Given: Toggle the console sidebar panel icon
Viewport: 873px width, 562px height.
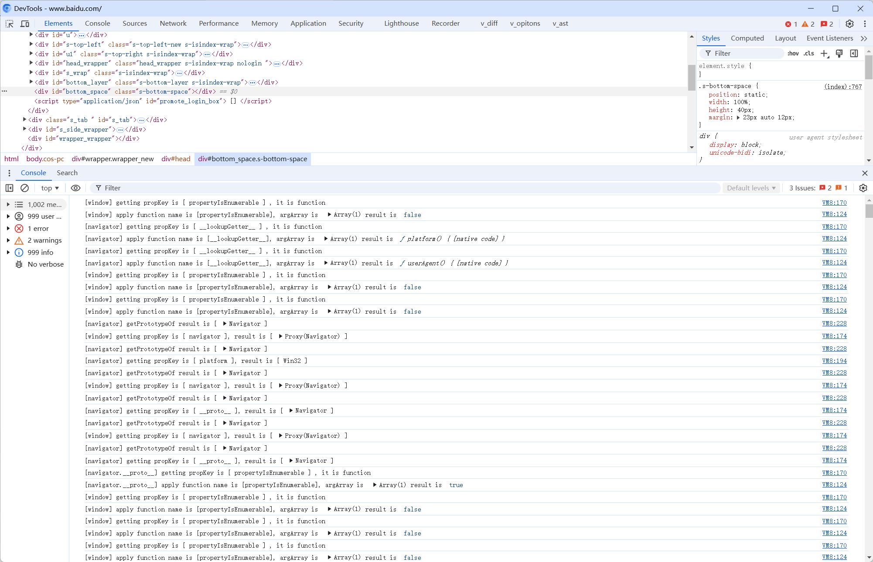Looking at the screenshot, I should coord(9,188).
